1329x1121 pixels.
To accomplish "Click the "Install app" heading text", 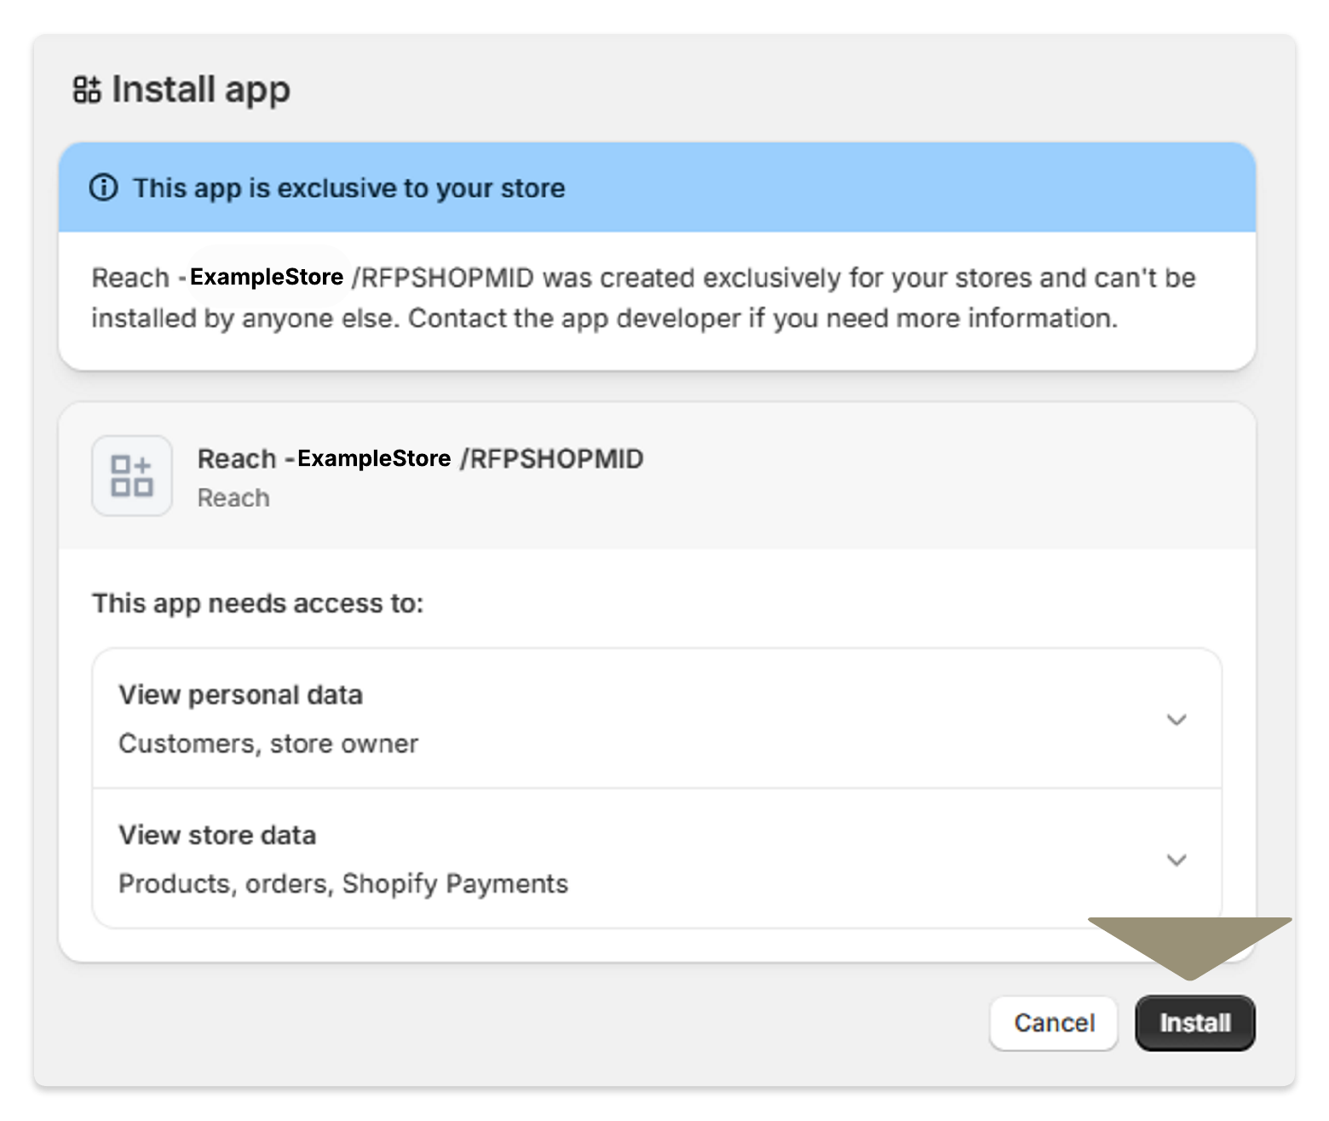I will coord(201,89).
